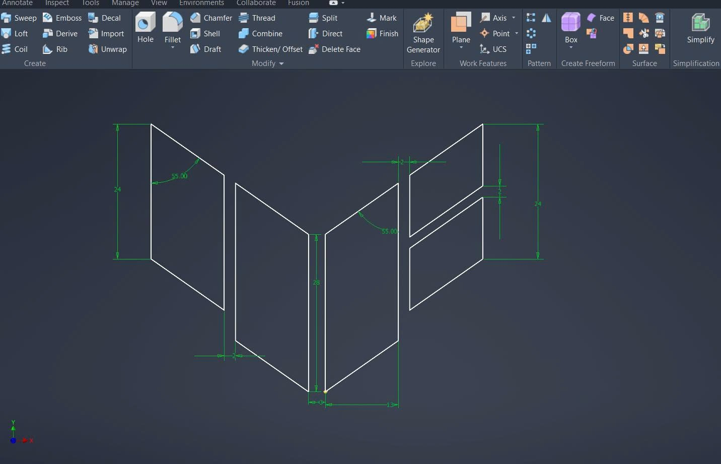Image resolution: width=721 pixels, height=464 pixels.
Task: Click the Delete Face button
Action: [x=335, y=49]
